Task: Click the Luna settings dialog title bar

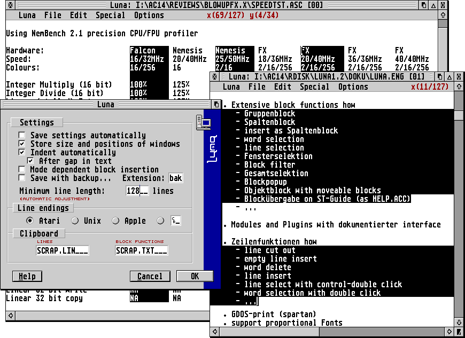Action: tap(106, 104)
